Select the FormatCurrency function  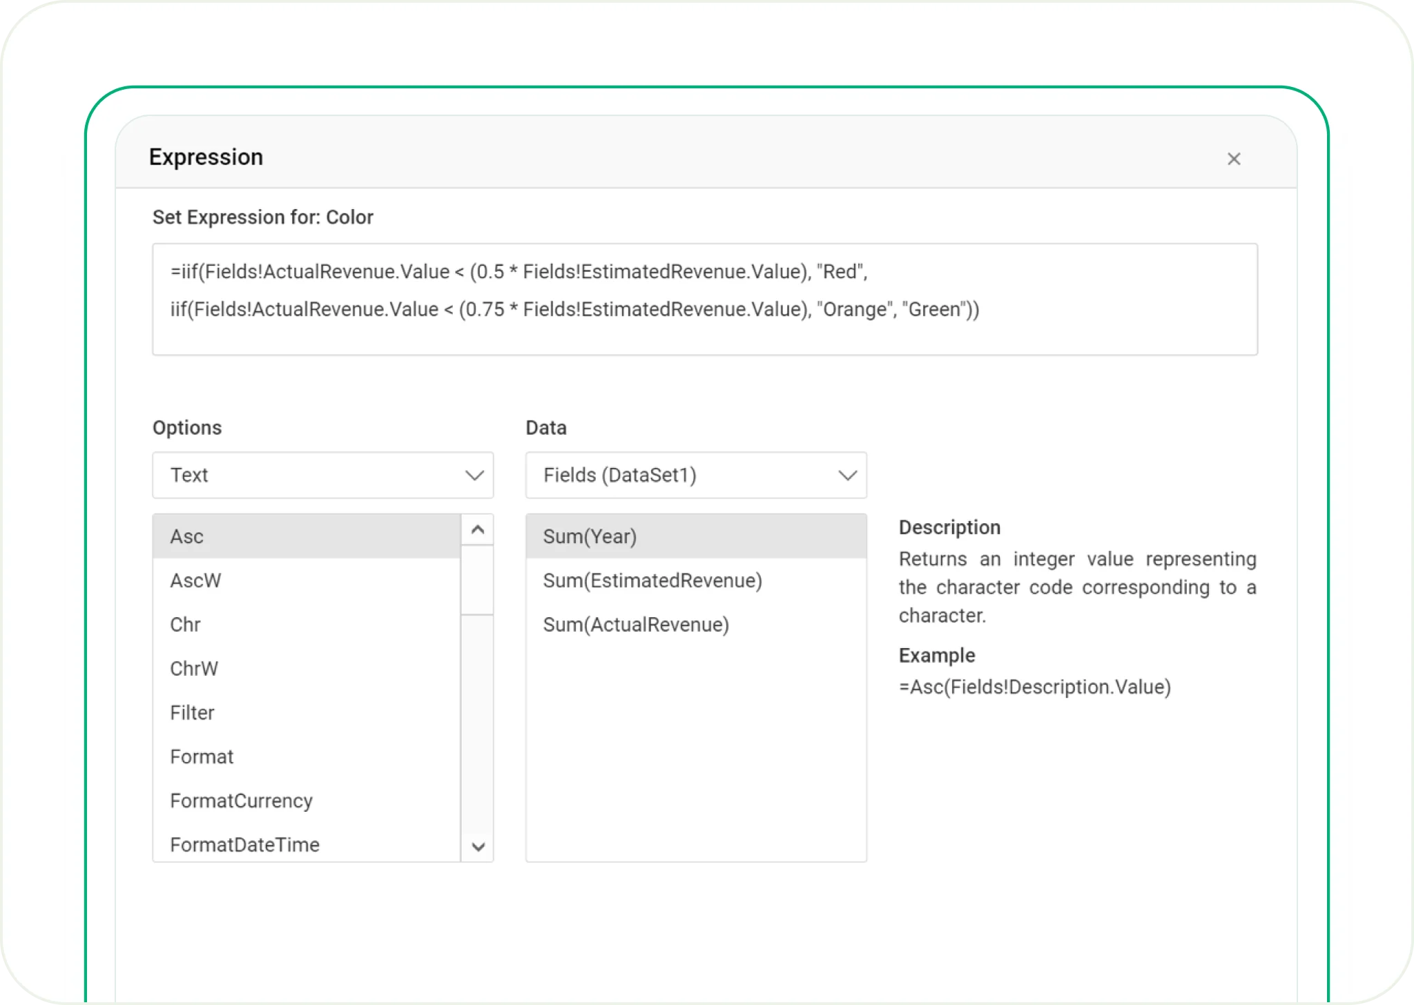241,801
